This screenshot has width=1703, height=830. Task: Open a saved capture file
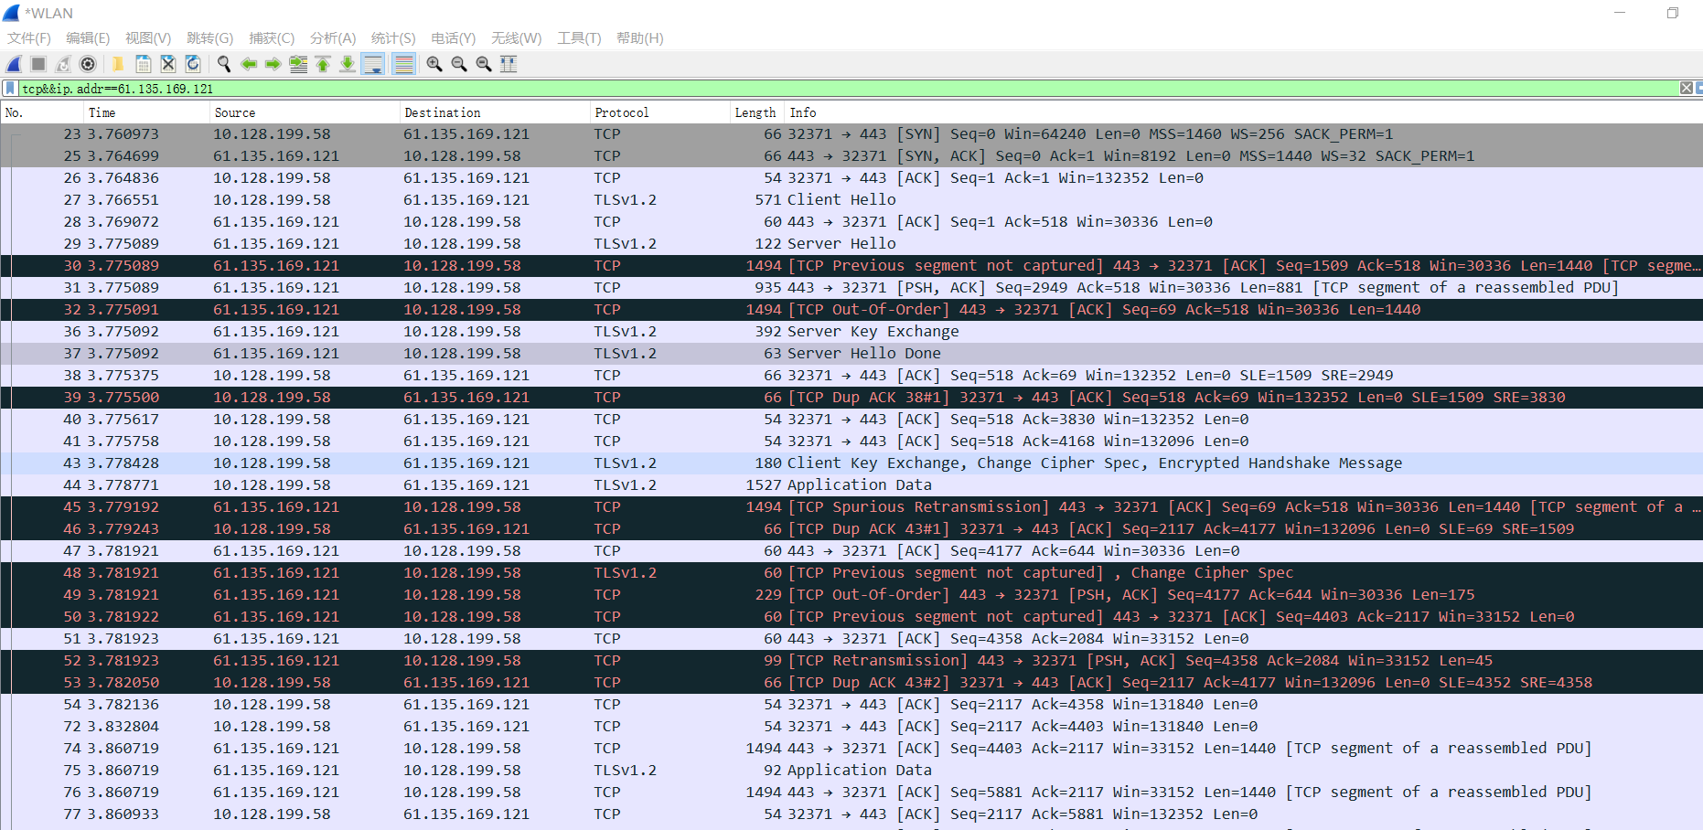118,64
